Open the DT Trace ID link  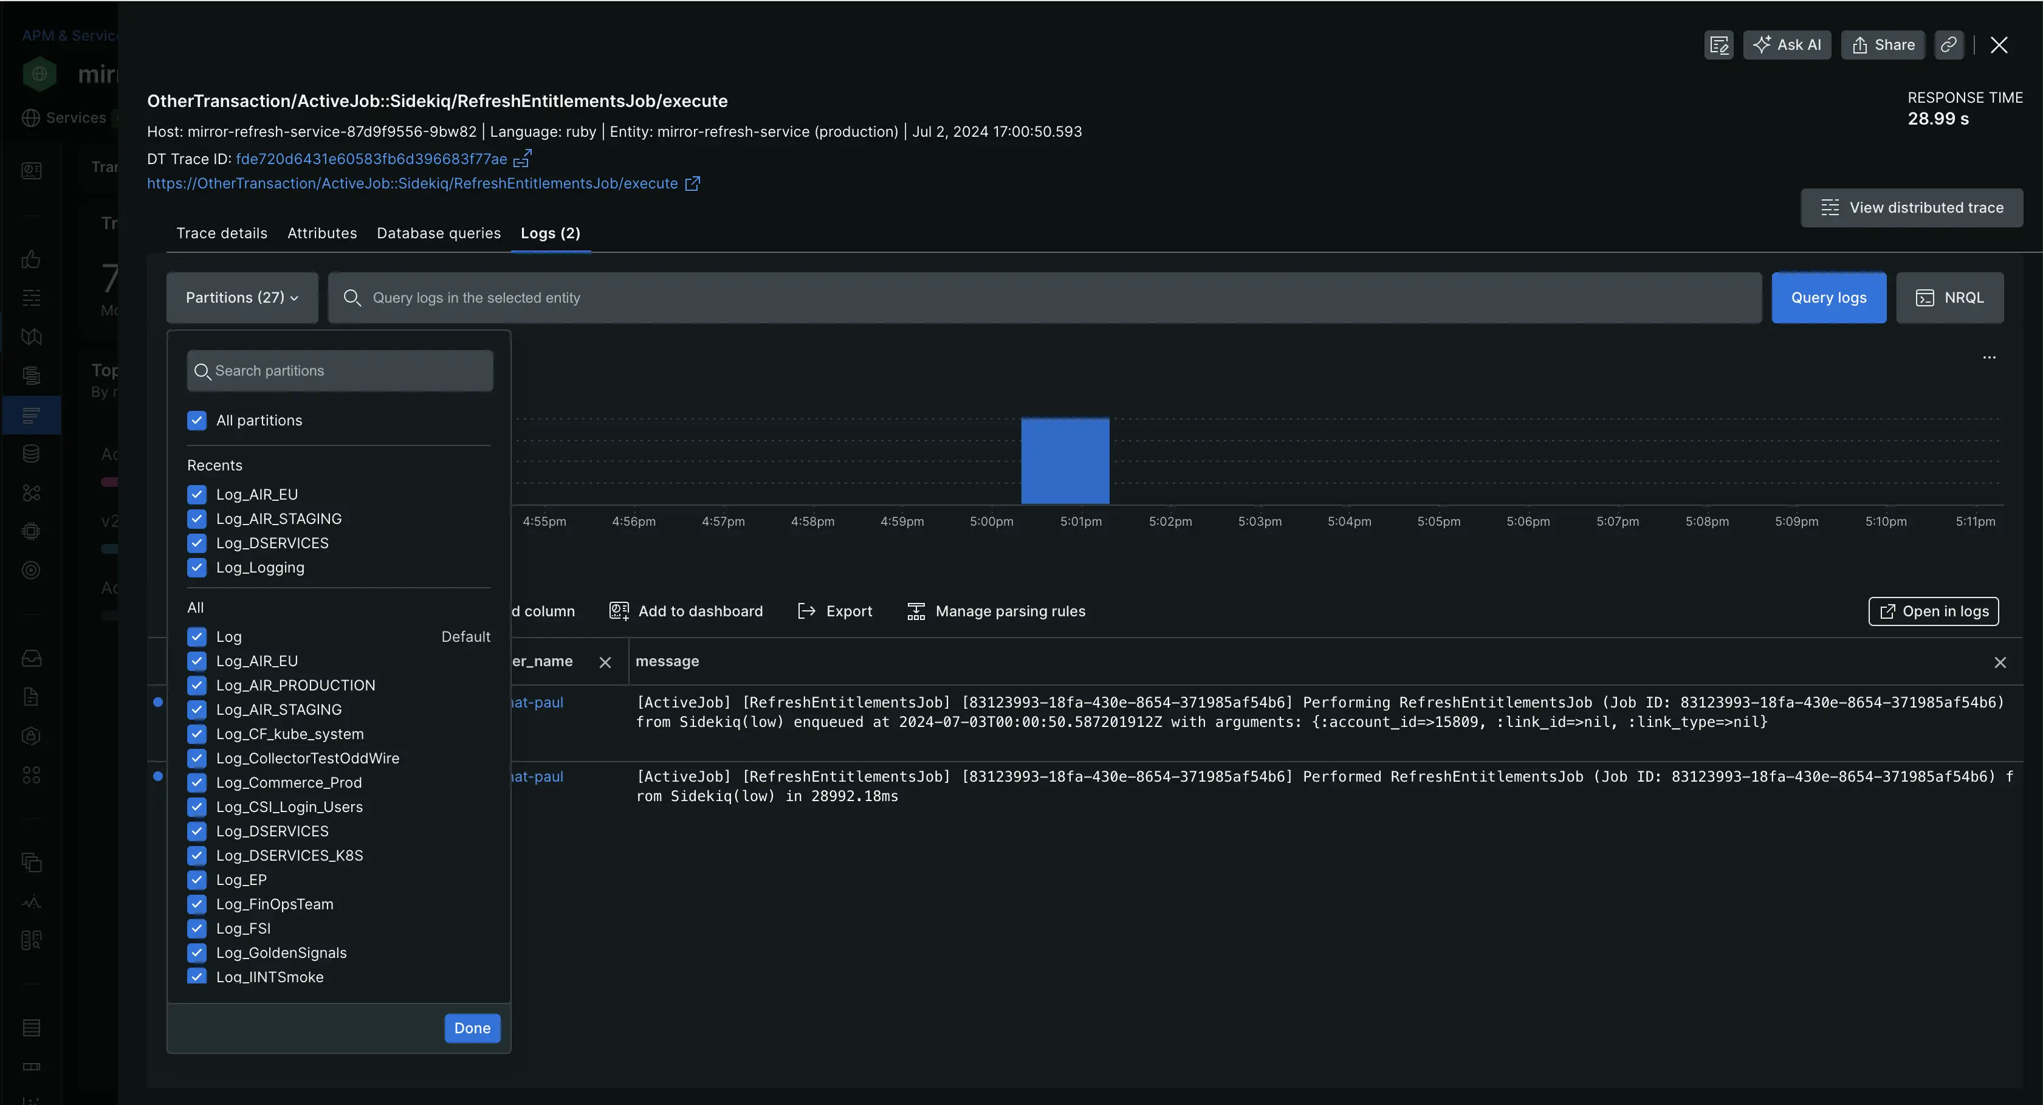370,159
